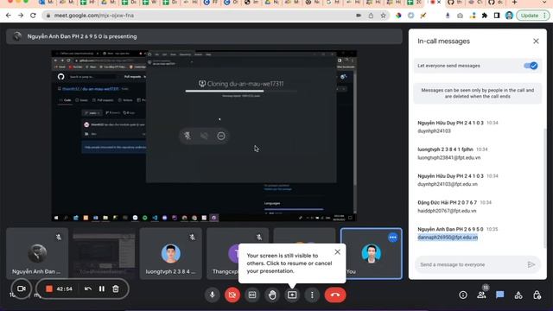Open the present screen button
Screen dimensions: 553x311
292,295
